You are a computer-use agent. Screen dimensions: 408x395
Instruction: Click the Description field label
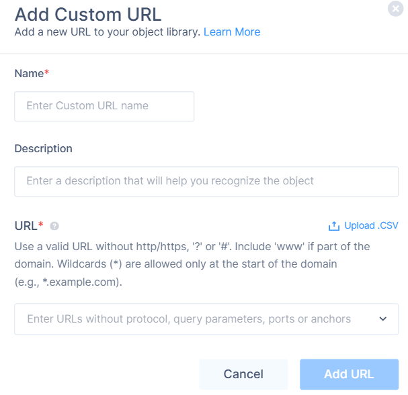pyautogui.click(x=43, y=148)
